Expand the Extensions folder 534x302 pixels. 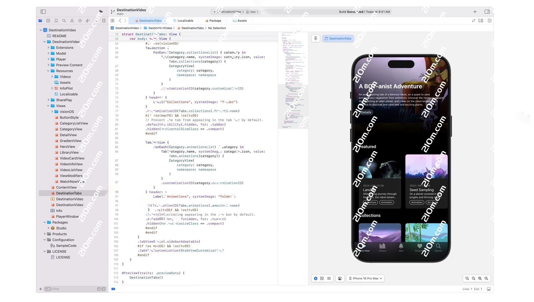[x=48, y=48]
